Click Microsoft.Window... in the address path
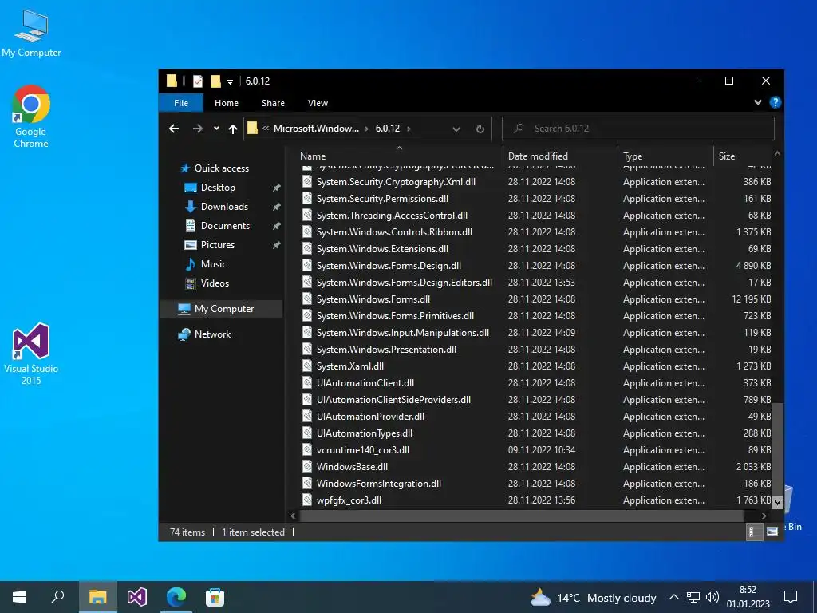The height and width of the screenshot is (613, 817). tap(316, 129)
